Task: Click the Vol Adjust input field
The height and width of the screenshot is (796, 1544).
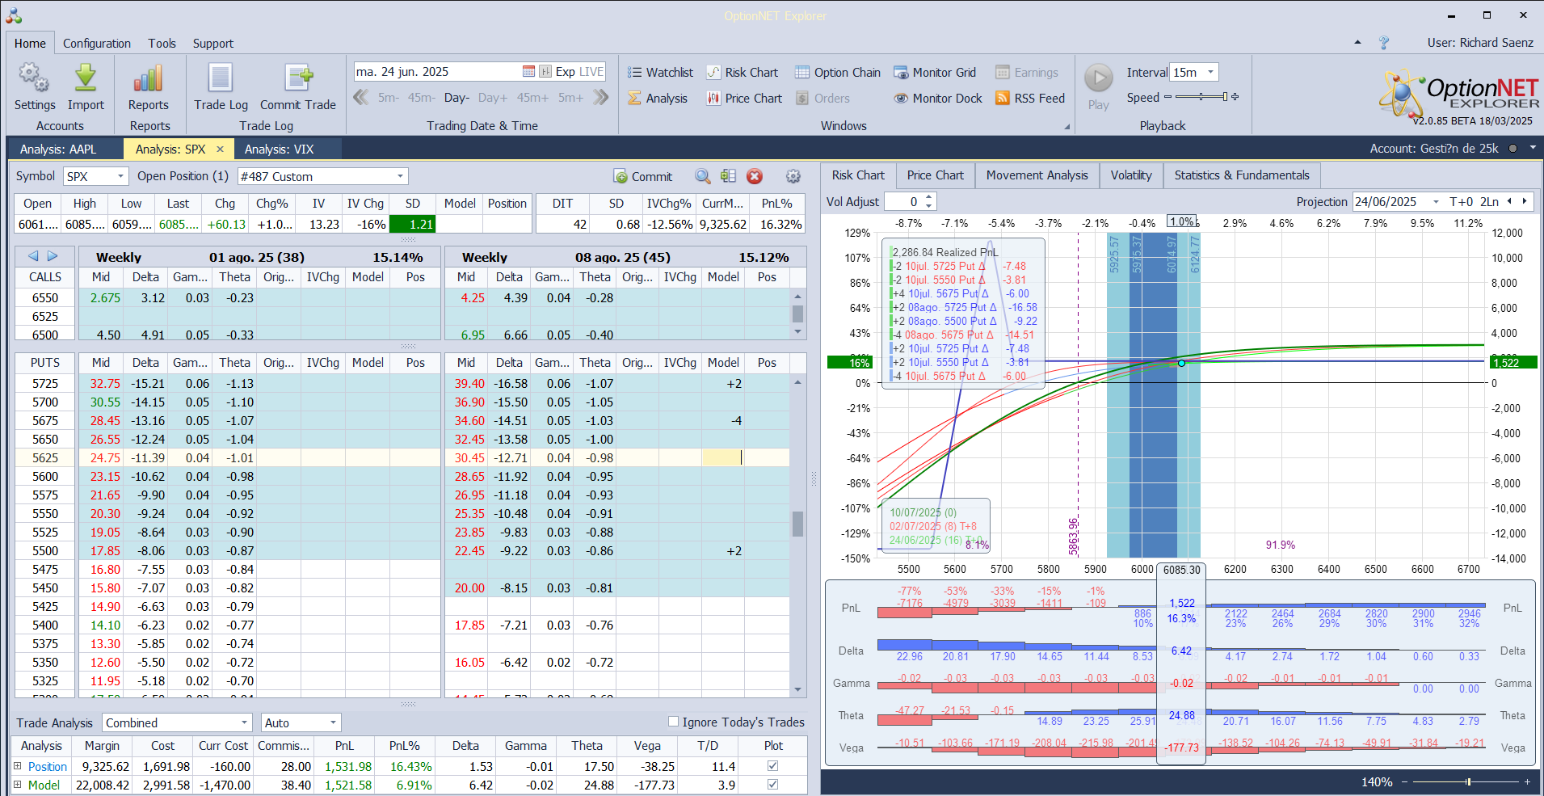Action: [904, 202]
